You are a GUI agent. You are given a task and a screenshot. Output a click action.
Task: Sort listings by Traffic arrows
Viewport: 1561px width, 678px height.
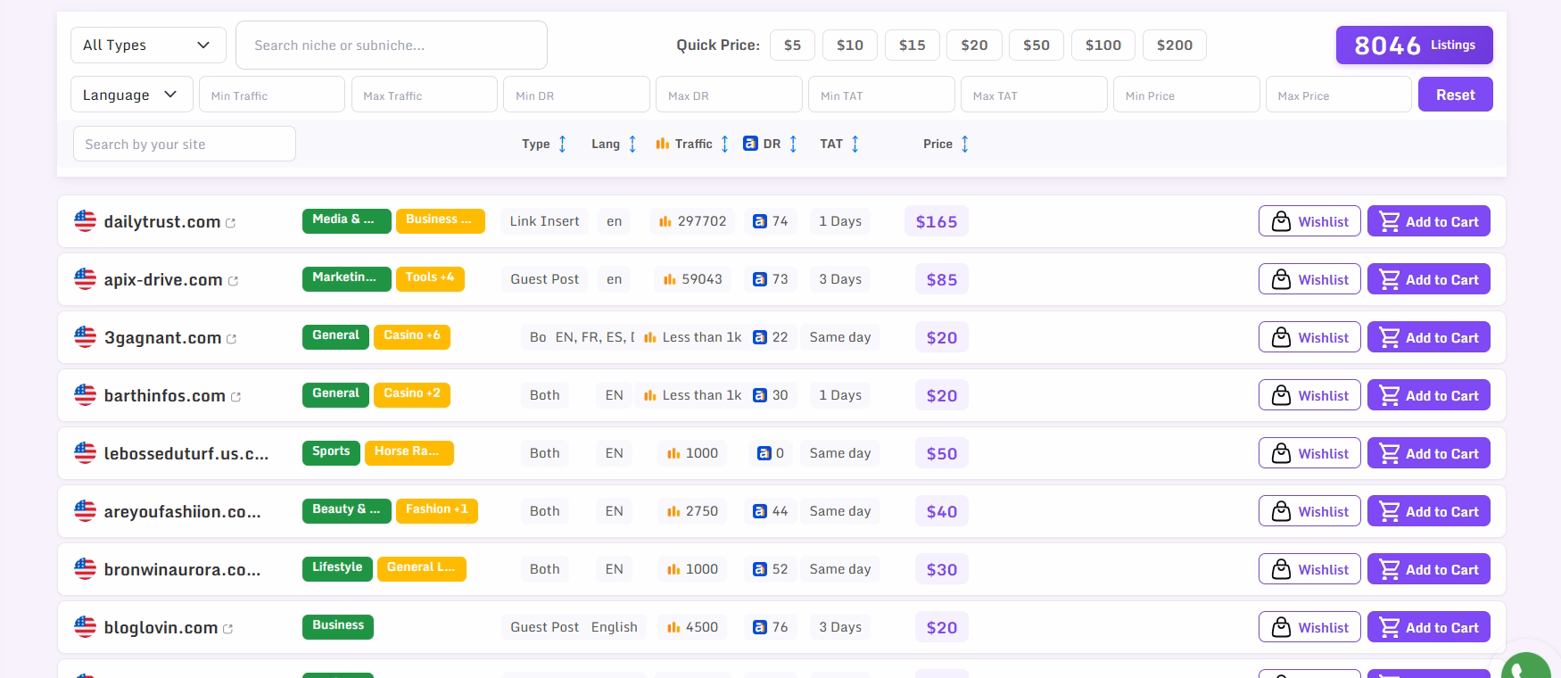(724, 144)
